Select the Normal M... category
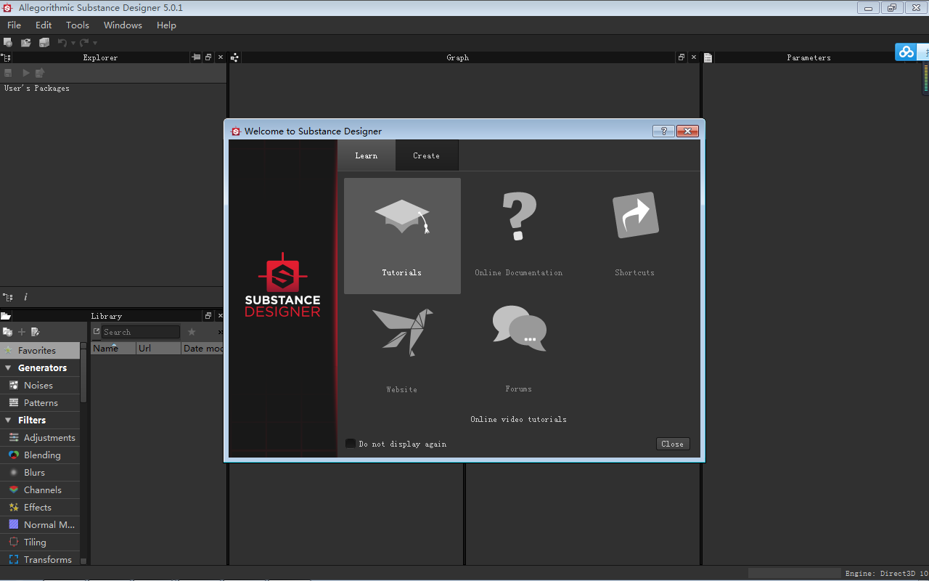Viewport: 929px width, 581px height. pos(39,524)
